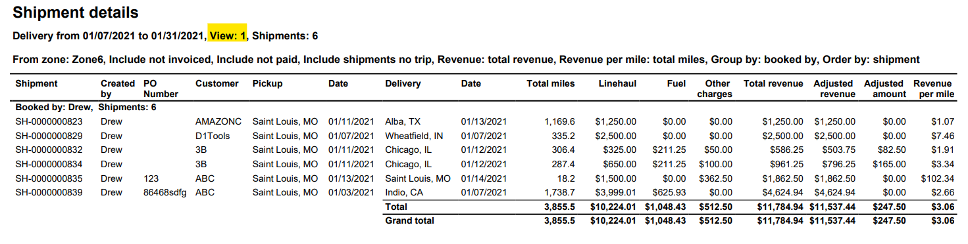Click the Revenue per mile header
The image size is (968, 244).
[933, 89]
